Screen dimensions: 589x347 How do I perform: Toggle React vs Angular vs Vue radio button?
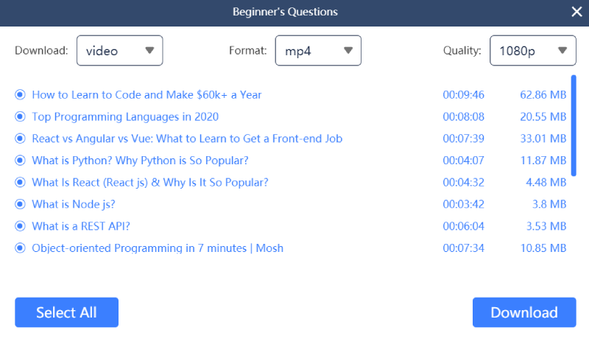[x=21, y=139]
